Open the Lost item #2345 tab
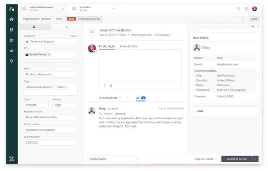Image resolution: width=268 pixels, height=171 pixels. pos(92,9)
